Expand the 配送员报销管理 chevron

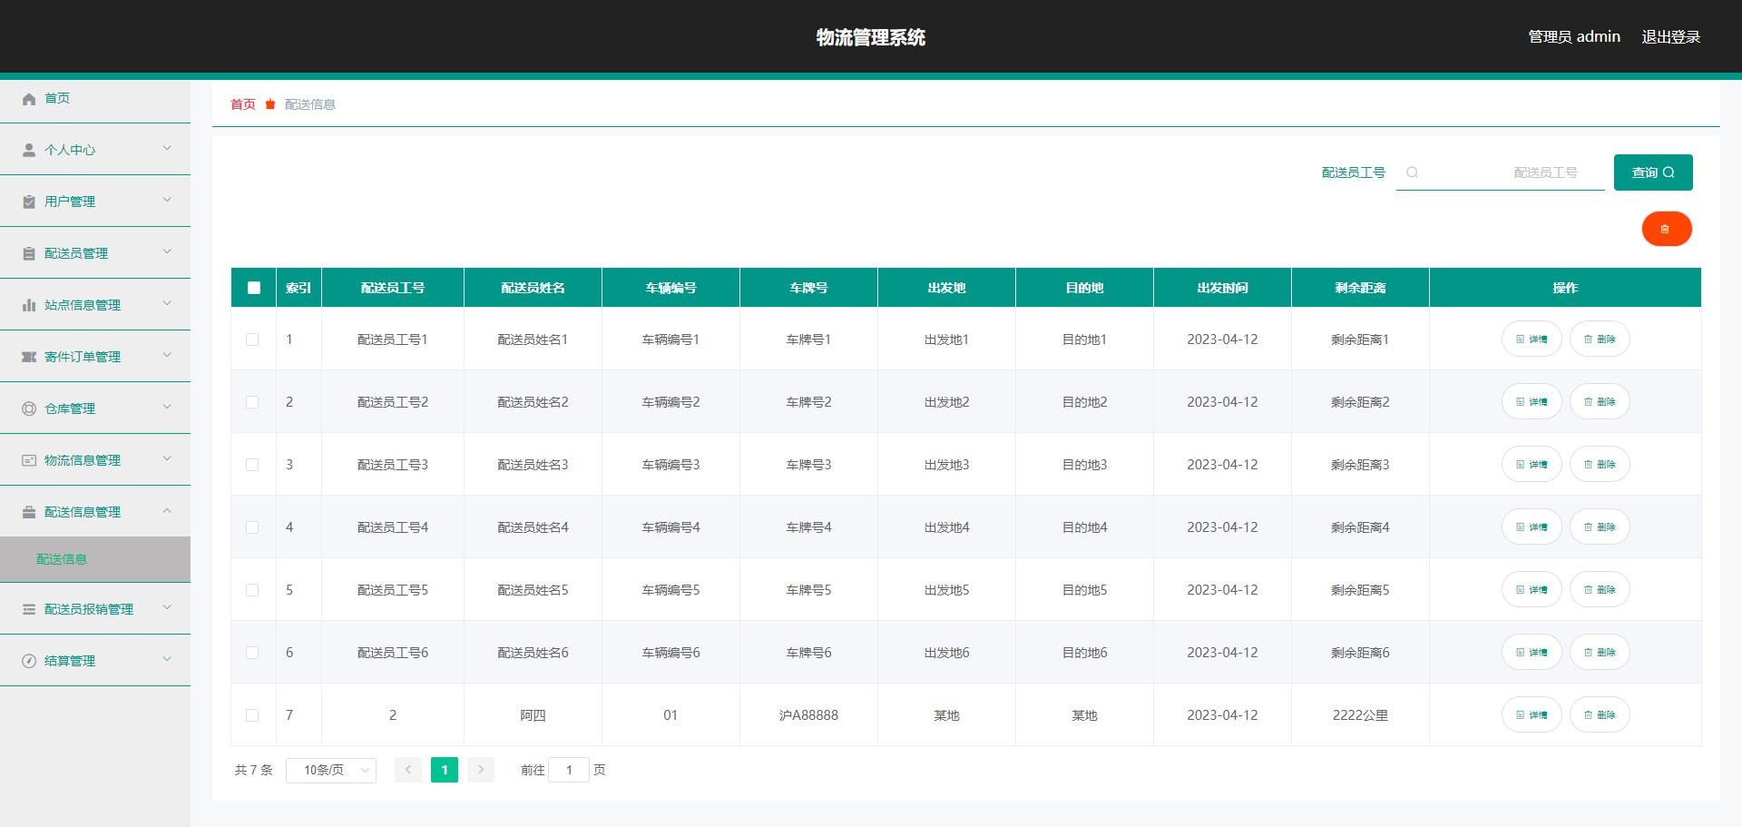167,607
